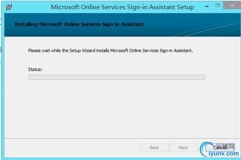This screenshot has width=241, height=160.
Task: Close the Sign-in Assistant Setup dialog
Action: (232, 6)
